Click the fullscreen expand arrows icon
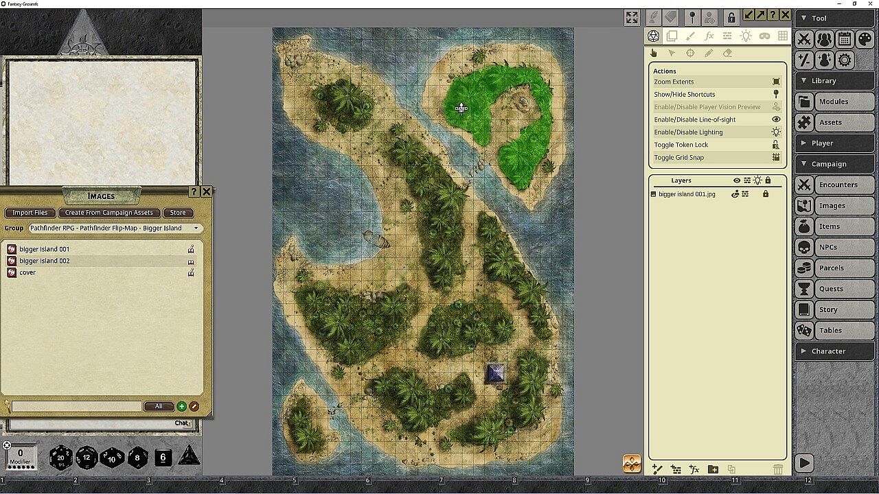879x494 pixels. [632, 17]
